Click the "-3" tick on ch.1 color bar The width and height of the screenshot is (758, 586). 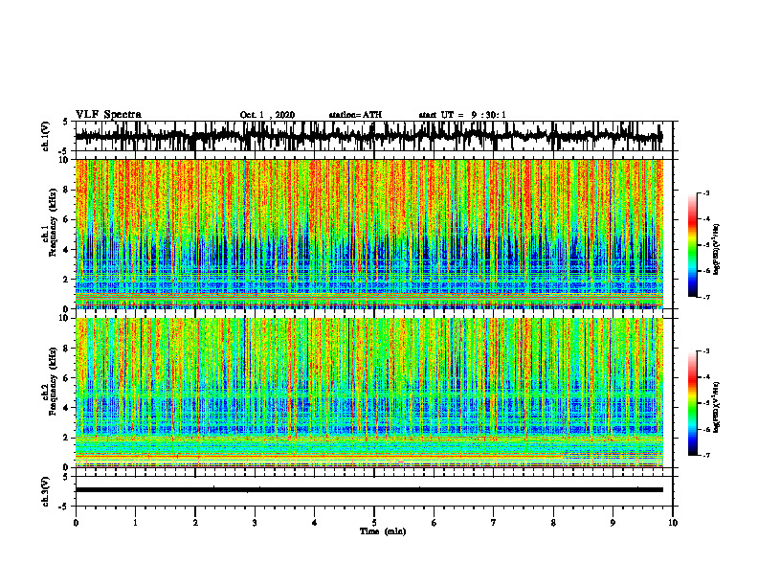tap(706, 193)
